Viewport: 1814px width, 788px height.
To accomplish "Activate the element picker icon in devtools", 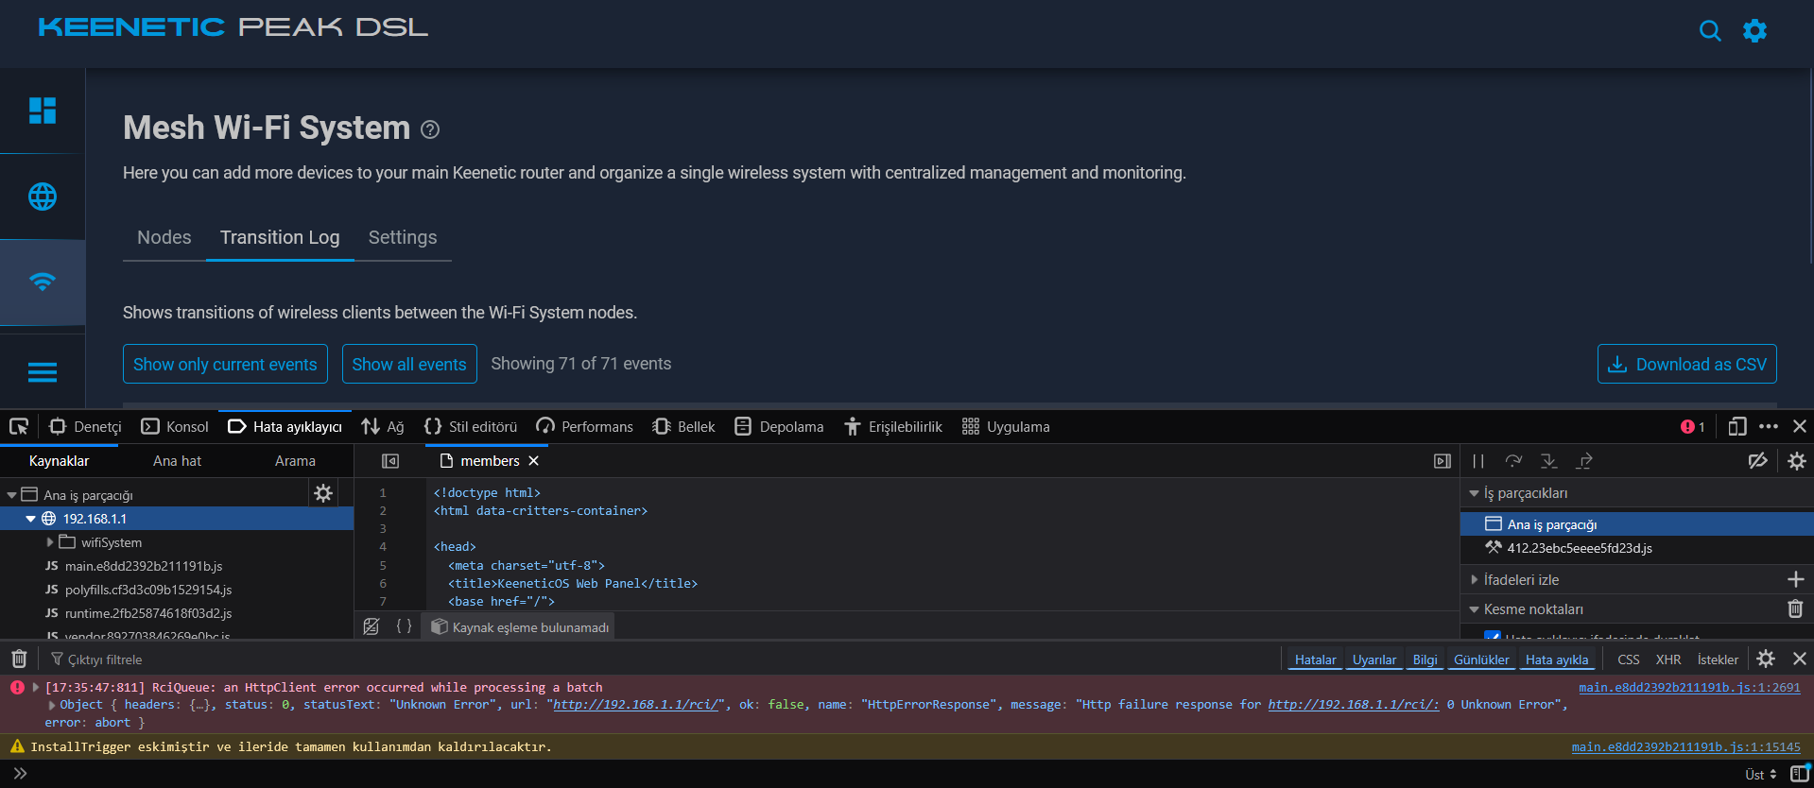I will [x=19, y=427].
